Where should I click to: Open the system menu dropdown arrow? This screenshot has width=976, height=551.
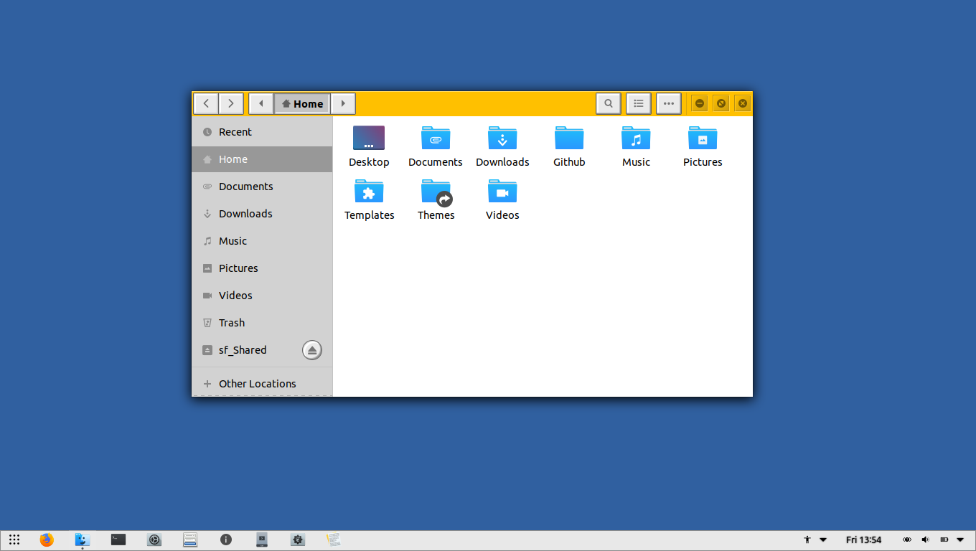click(960, 540)
